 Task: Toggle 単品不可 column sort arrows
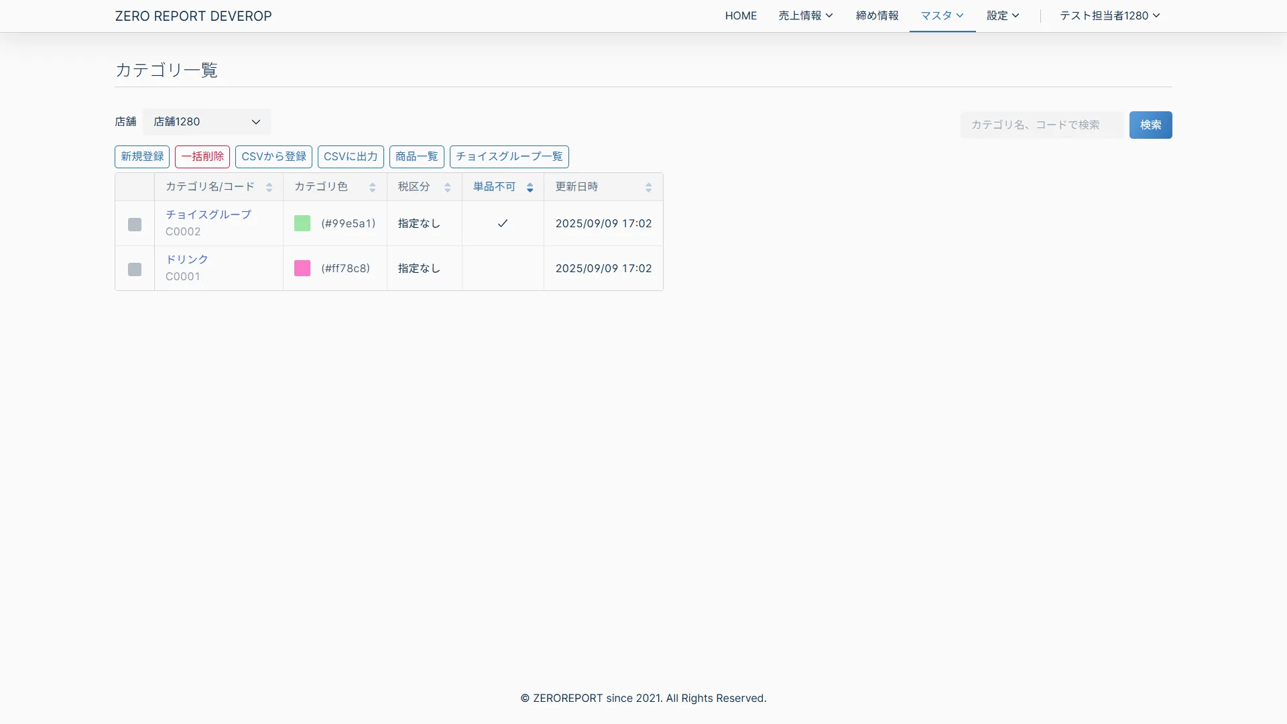pos(530,188)
